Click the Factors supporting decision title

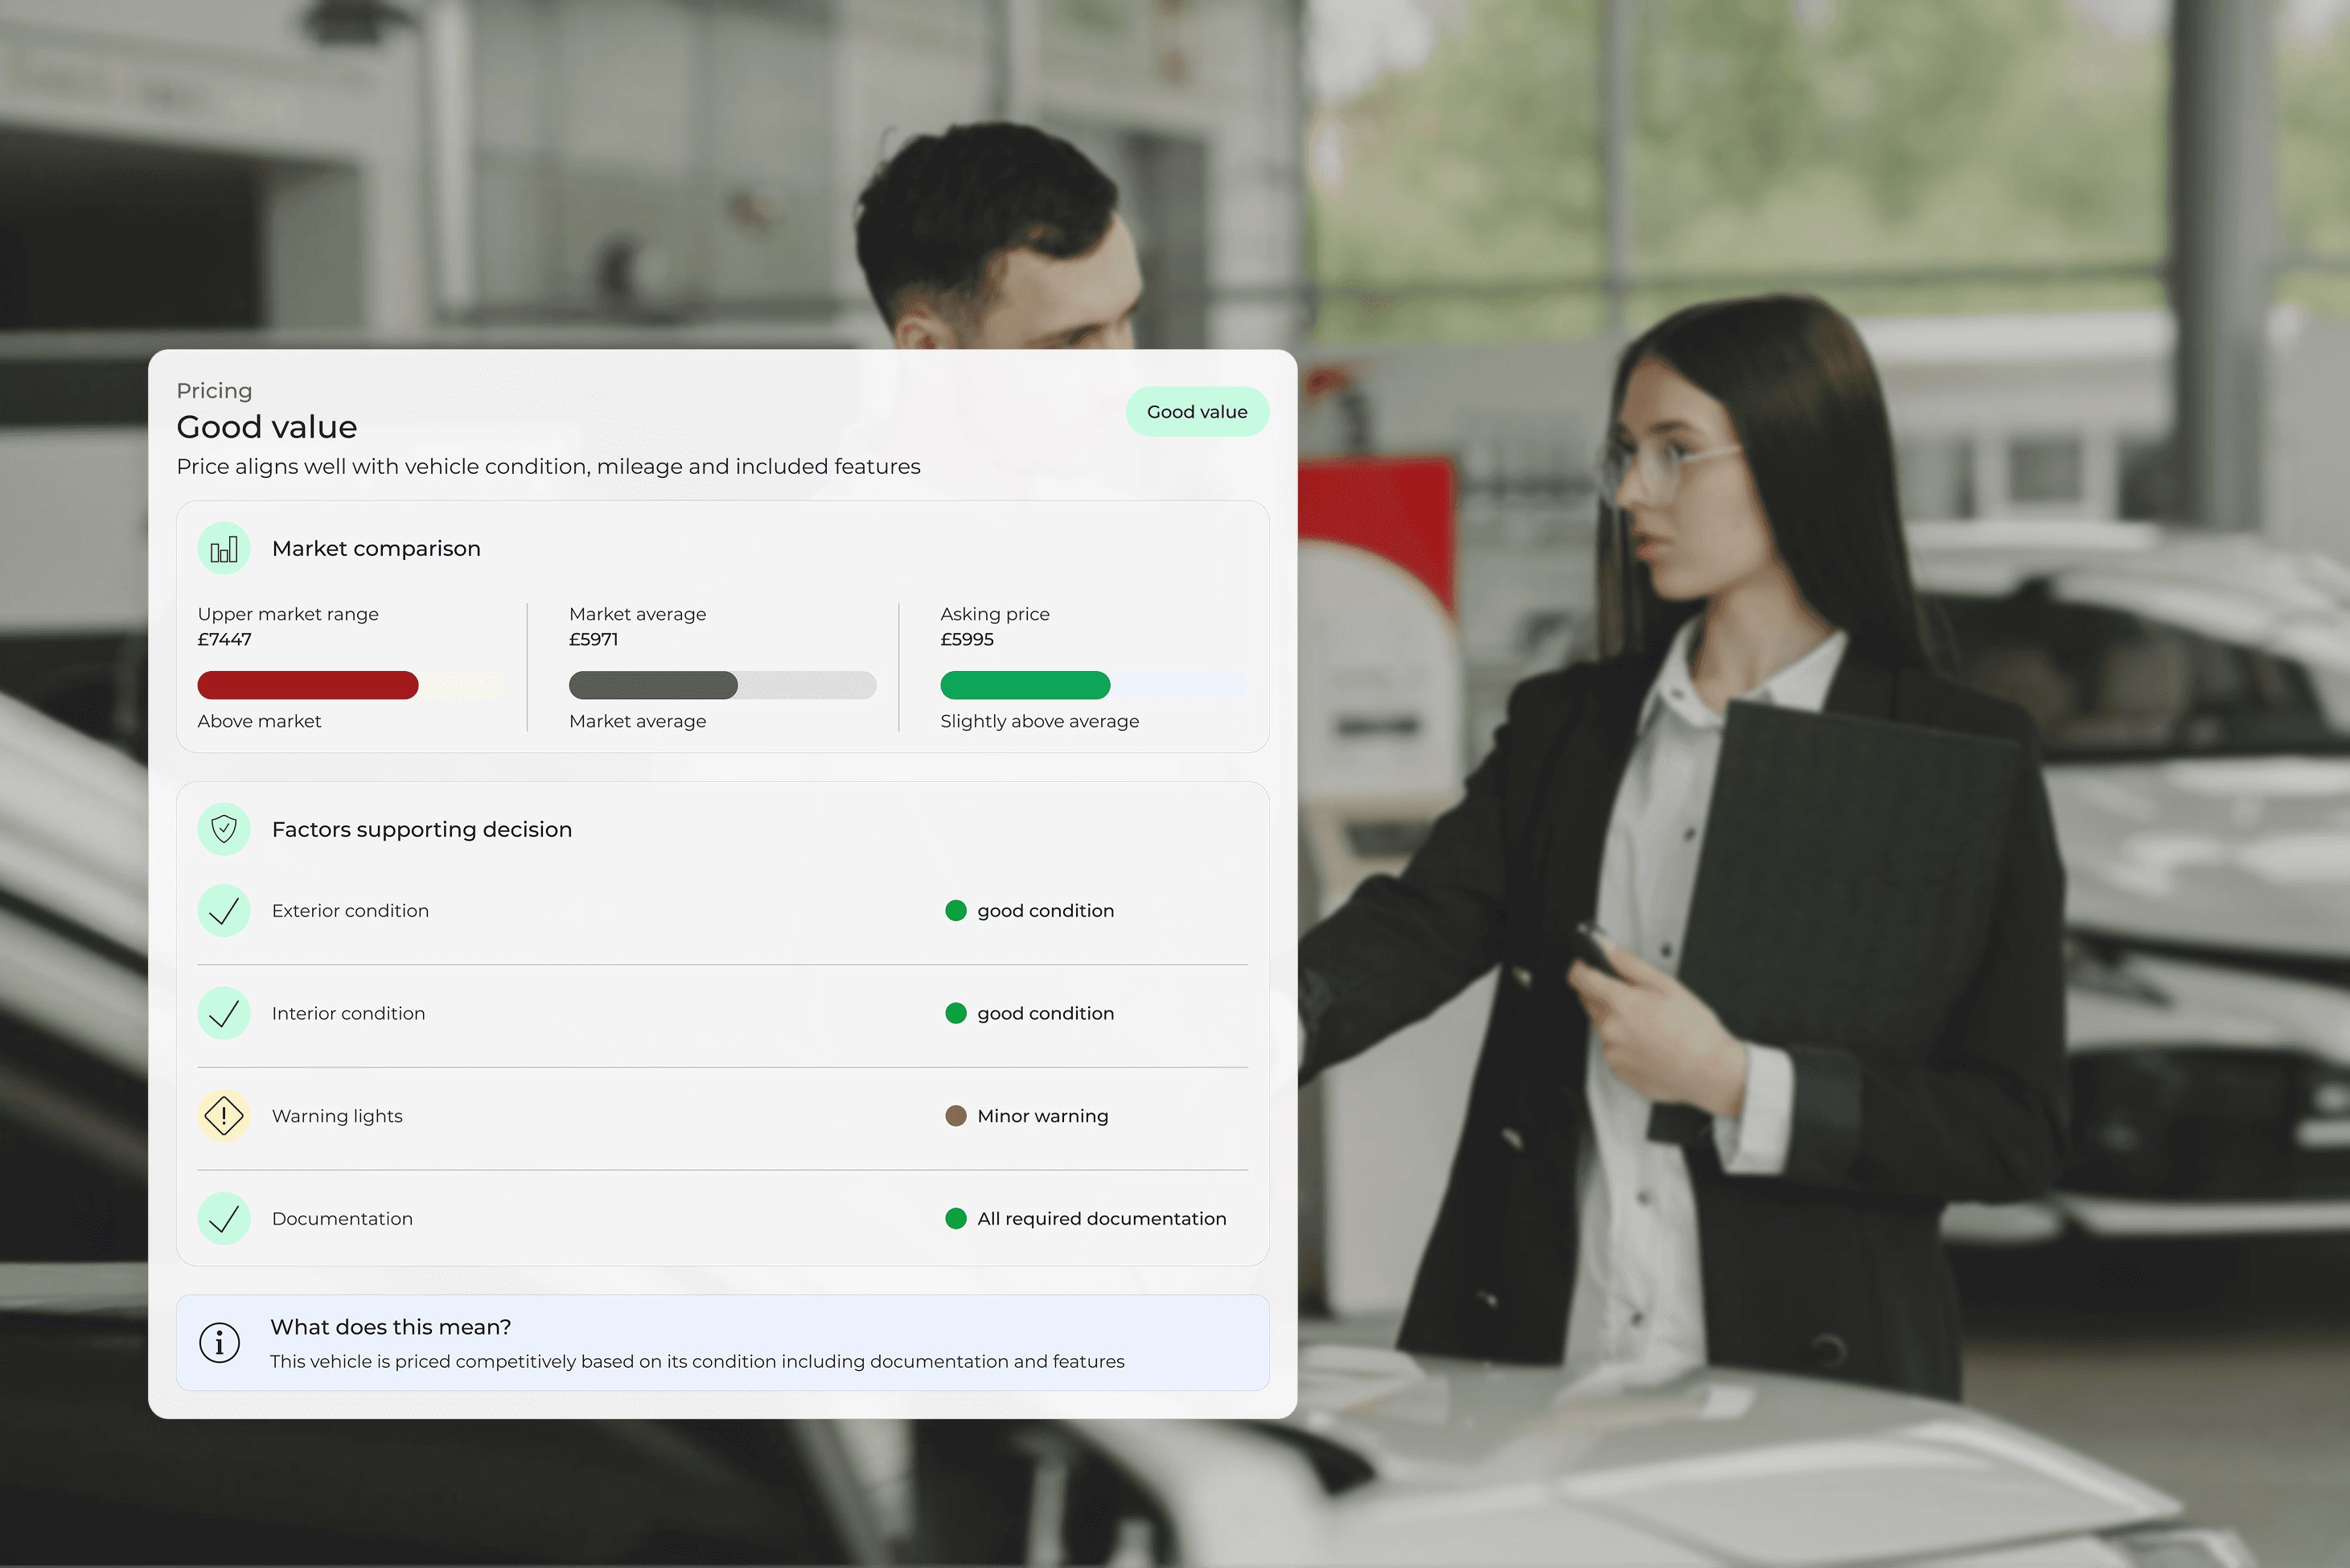pyautogui.click(x=421, y=829)
